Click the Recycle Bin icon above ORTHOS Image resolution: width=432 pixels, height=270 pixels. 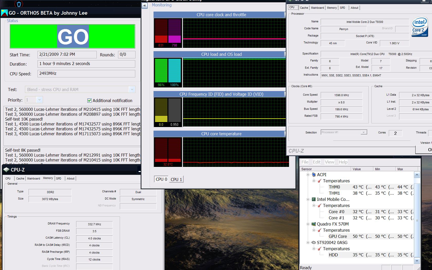(19, 4)
